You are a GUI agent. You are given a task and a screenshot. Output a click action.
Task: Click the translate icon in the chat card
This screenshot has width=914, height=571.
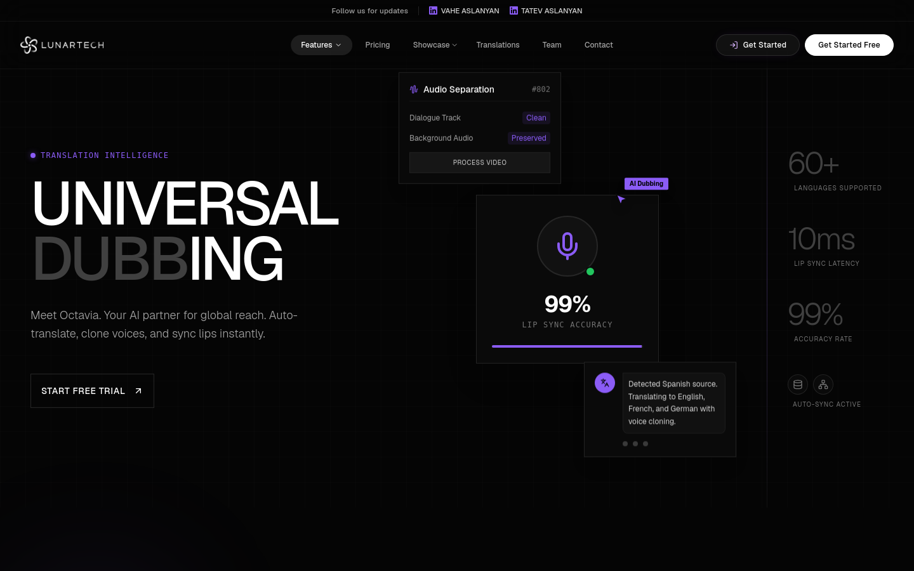click(605, 383)
